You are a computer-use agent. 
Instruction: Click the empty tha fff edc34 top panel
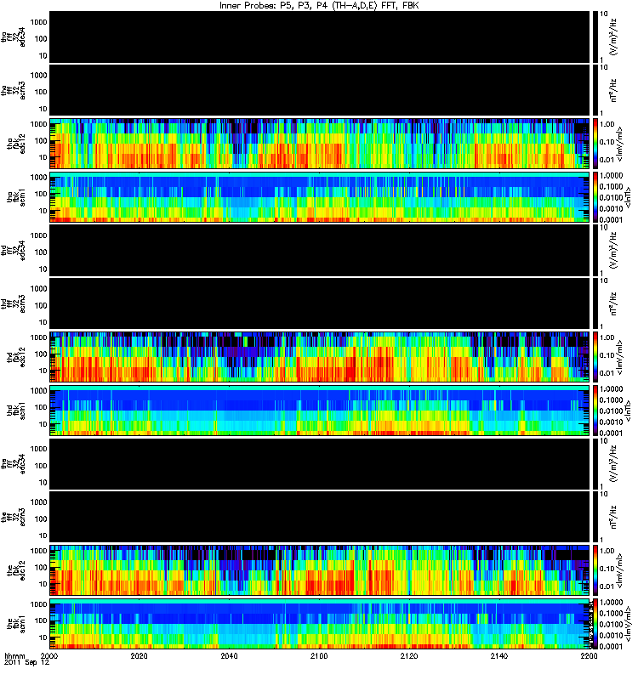point(320,37)
